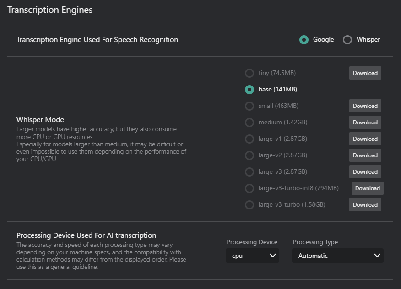Switch to the Whisper transcription engine

point(348,40)
